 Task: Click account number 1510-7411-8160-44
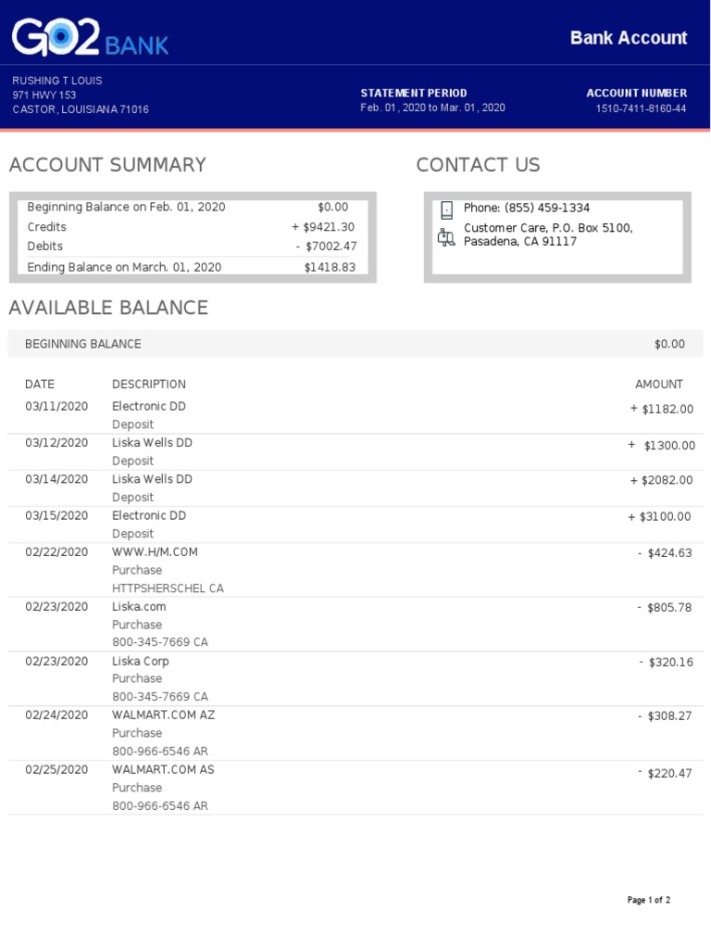click(x=641, y=108)
